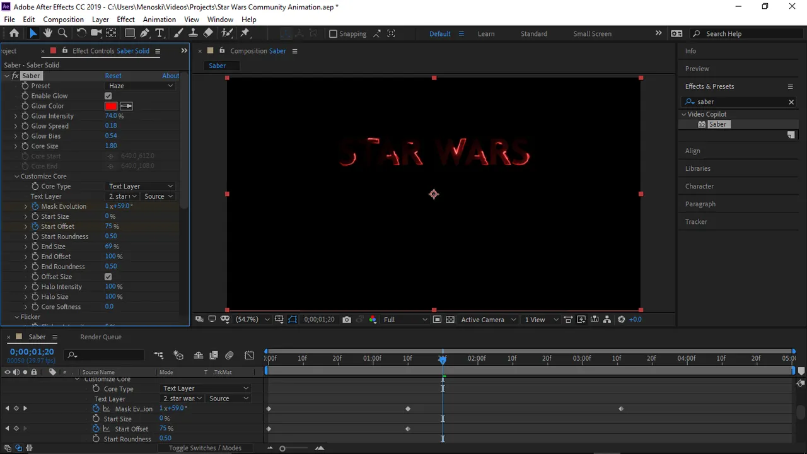Take a snapshot with the camera icon

coord(346,320)
